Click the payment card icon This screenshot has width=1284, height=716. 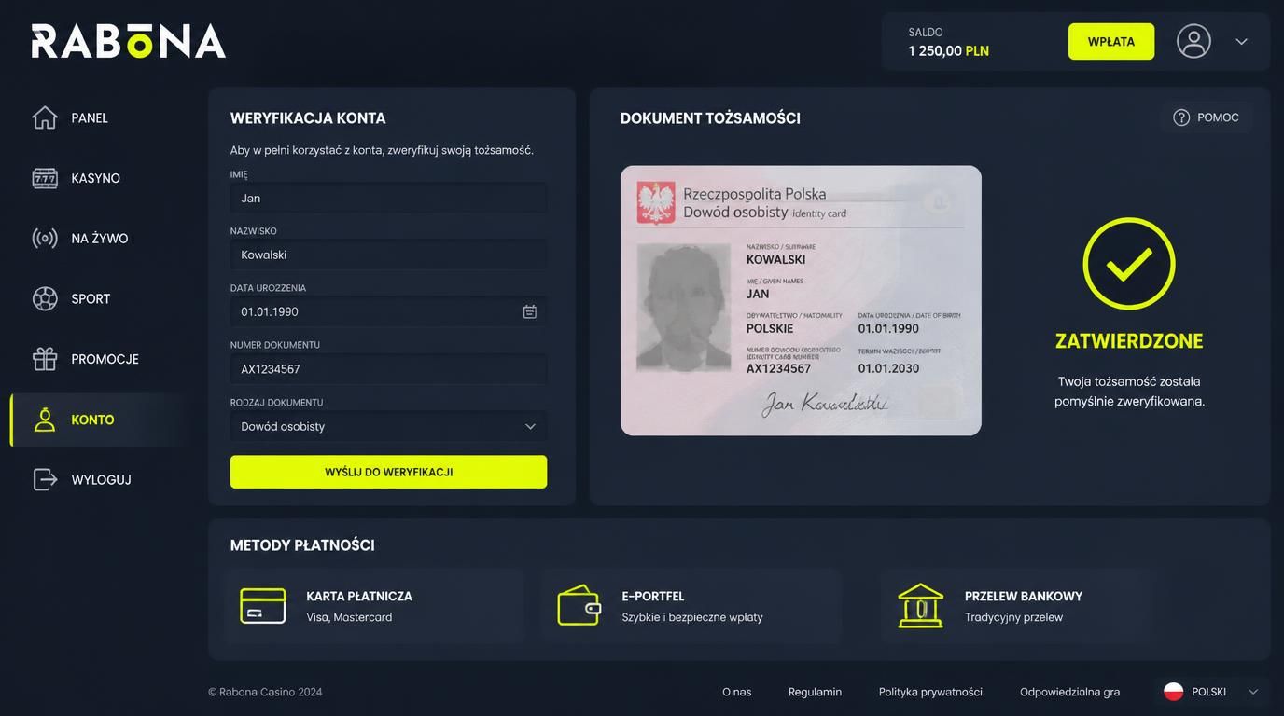pyautogui.click(x=263, y=606)
